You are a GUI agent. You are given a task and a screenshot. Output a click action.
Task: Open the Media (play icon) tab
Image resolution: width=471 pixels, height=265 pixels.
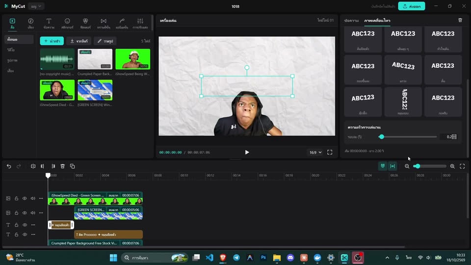(x=12, y=23)
